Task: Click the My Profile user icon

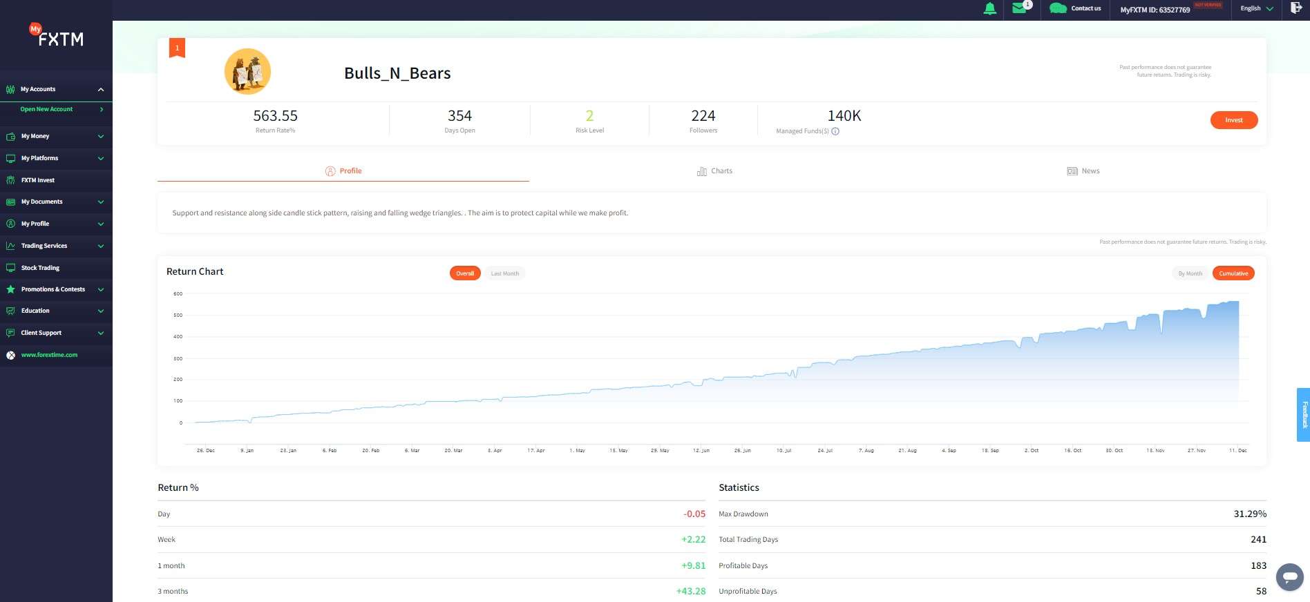Action: [x=10, y=224]
